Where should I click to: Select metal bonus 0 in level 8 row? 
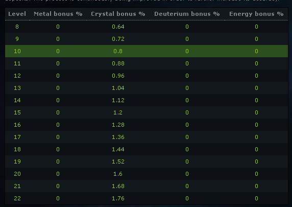pyautogui.click(x=58, y=27)
